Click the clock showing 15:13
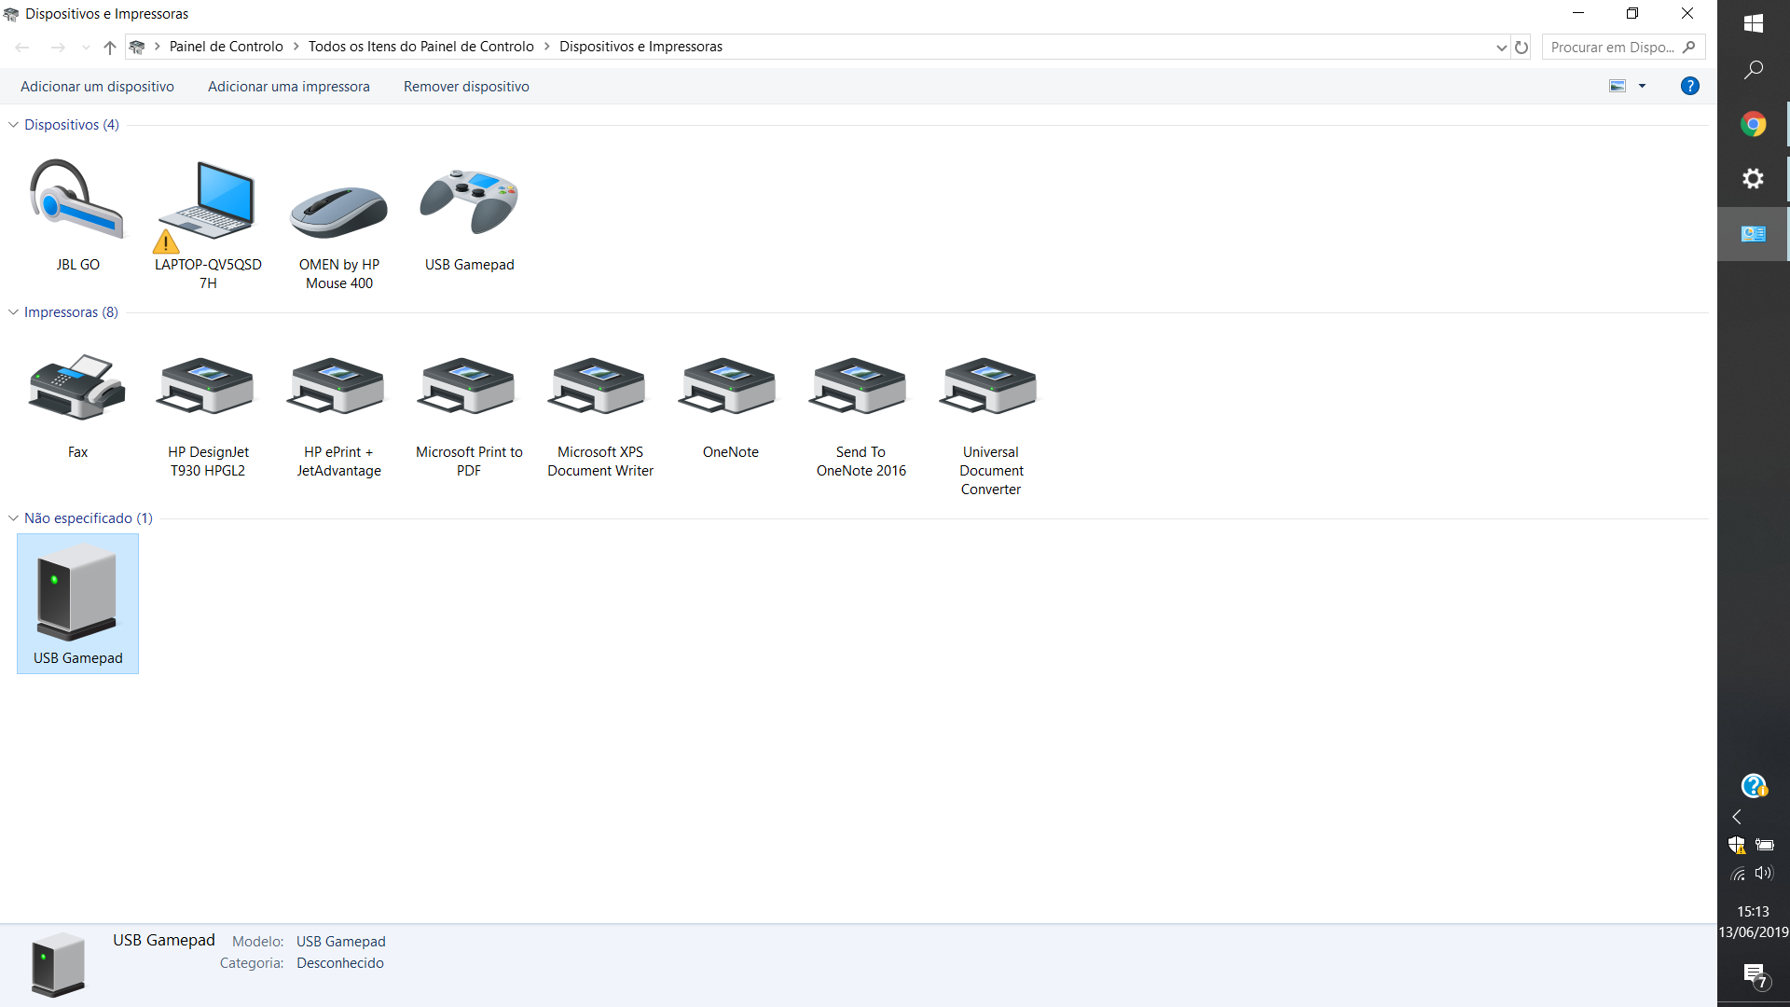Viewport: 1790px width, 1007px height. [1753, 912]
